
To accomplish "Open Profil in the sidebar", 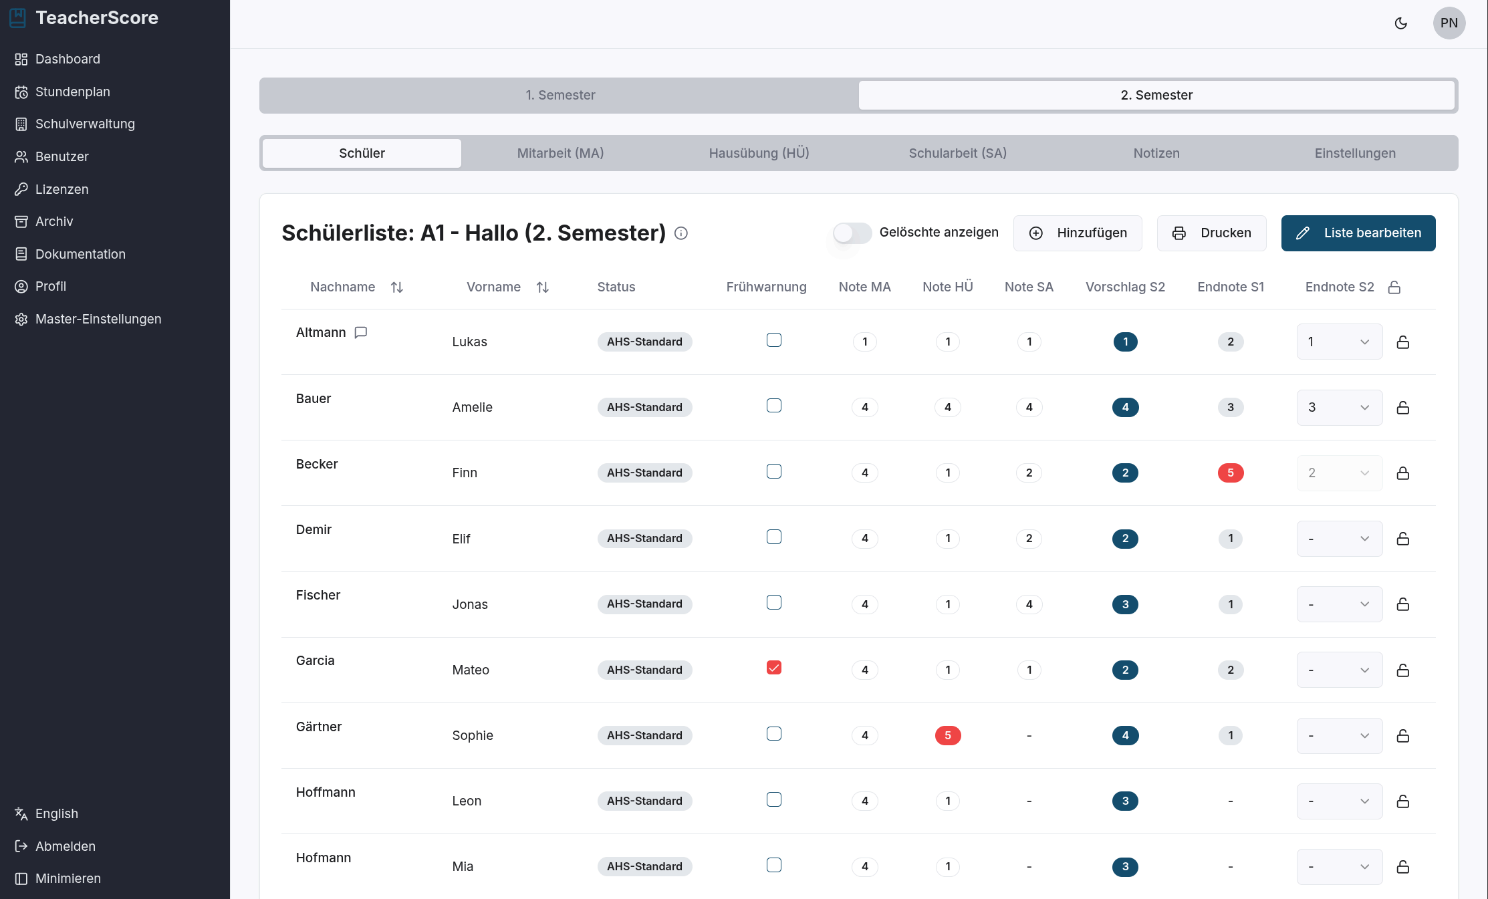I will [41, 286].
